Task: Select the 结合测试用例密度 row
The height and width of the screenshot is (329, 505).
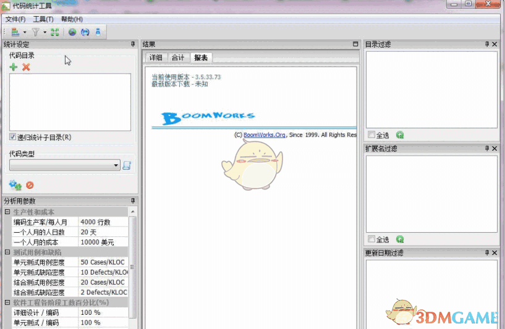Action: pyautogui.click(x=70, y=282)
